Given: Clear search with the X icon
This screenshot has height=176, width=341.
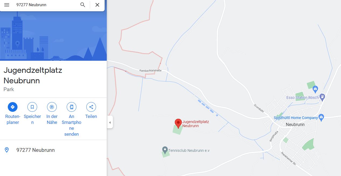Looking at the screenshot, I should [97, 5].
